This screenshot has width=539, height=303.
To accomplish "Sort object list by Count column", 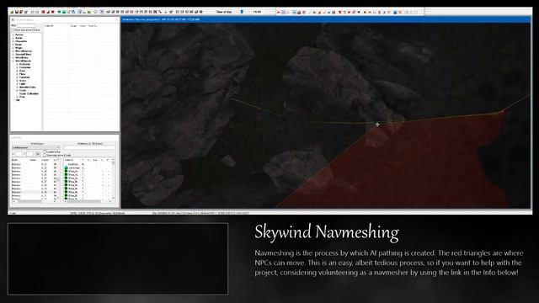I will 73,26.
